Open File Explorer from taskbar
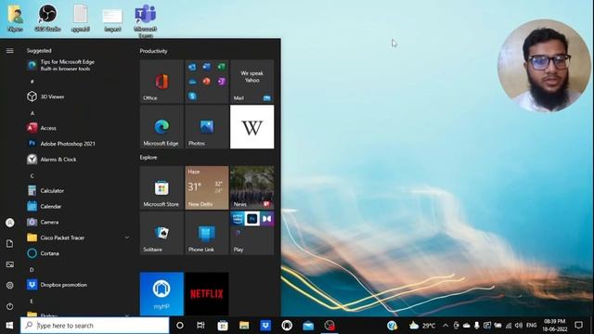 pyautogui.click(x=244, y=326)
